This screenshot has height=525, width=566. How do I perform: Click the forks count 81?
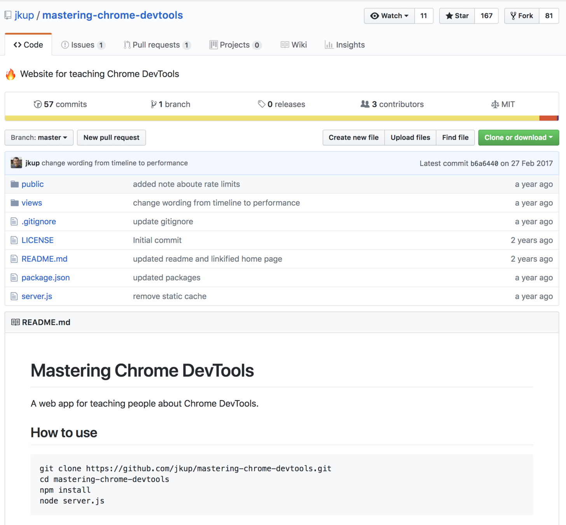[549, 16]
